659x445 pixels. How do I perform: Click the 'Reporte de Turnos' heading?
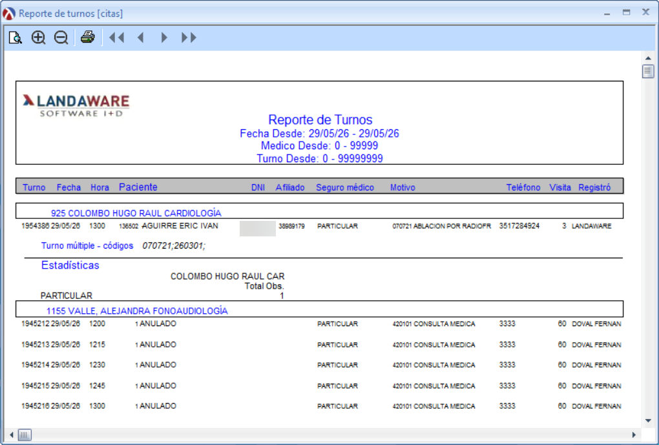tap(320, 119)
